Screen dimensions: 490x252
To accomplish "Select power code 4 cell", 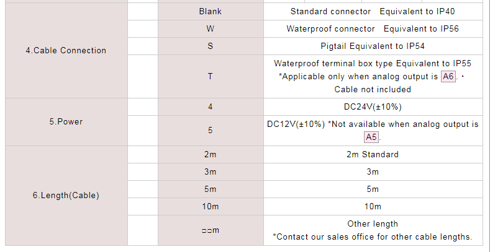I will pos(211,107).
